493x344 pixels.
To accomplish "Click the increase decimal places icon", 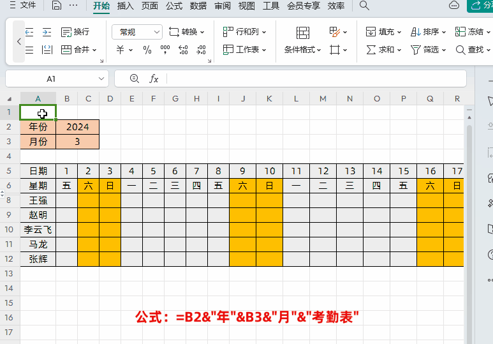I will tap(183, 50).
